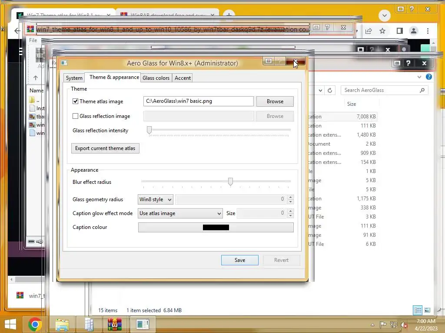Open WinRAR from the taskbar
Image resolution: width=445 pixels, height=333 pixels.
115,324
